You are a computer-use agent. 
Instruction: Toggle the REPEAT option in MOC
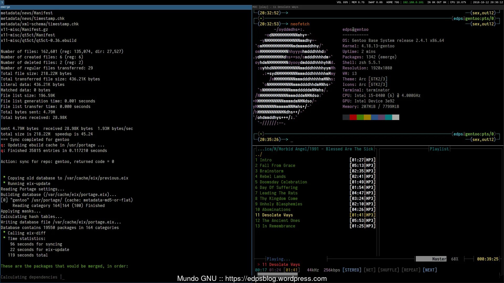pos(411,270)
